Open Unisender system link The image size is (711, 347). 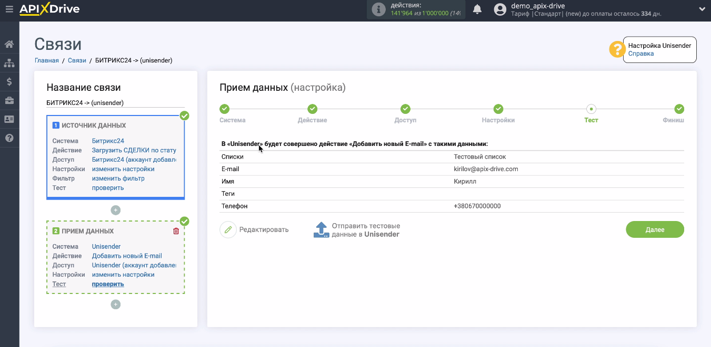[106, 246]
